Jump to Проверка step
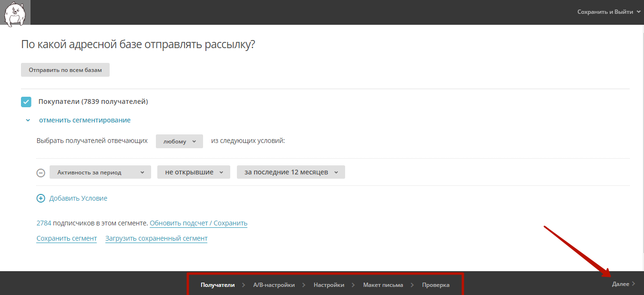644x295 pixels. click(436, 285)
